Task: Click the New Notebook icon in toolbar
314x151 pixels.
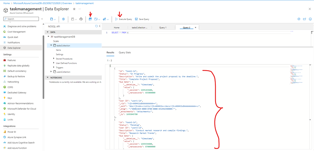Action: coord(73,19)
